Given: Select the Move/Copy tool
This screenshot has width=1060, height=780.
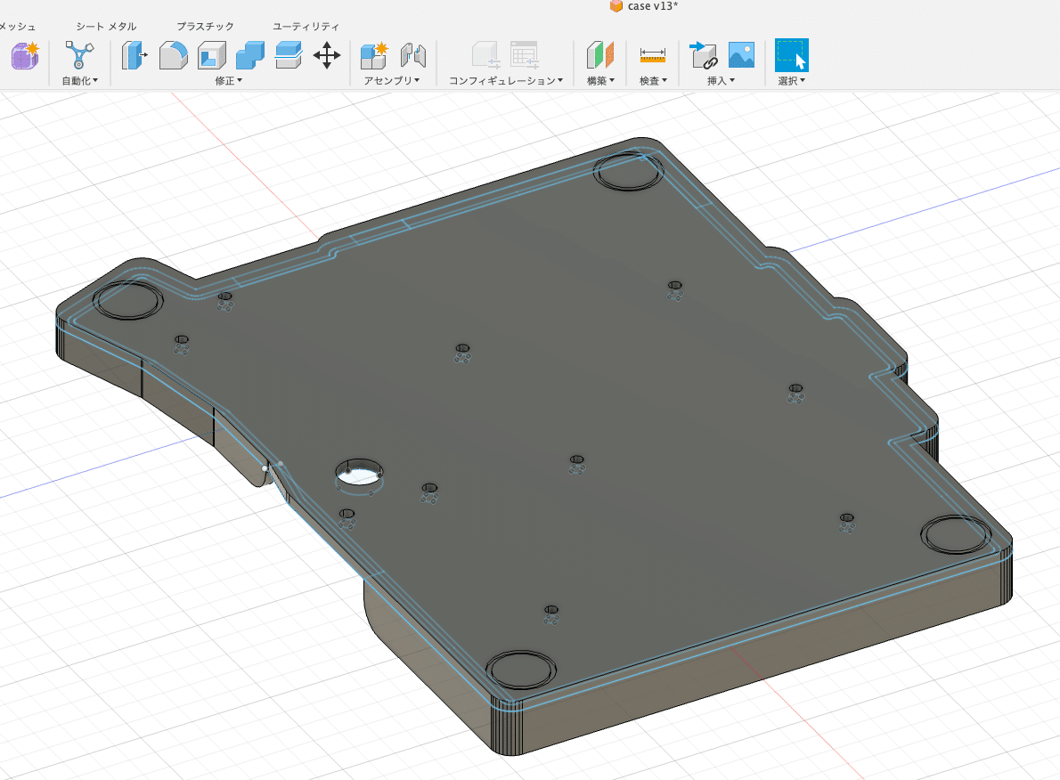Looking at the screenshot, I should point(327,55).
